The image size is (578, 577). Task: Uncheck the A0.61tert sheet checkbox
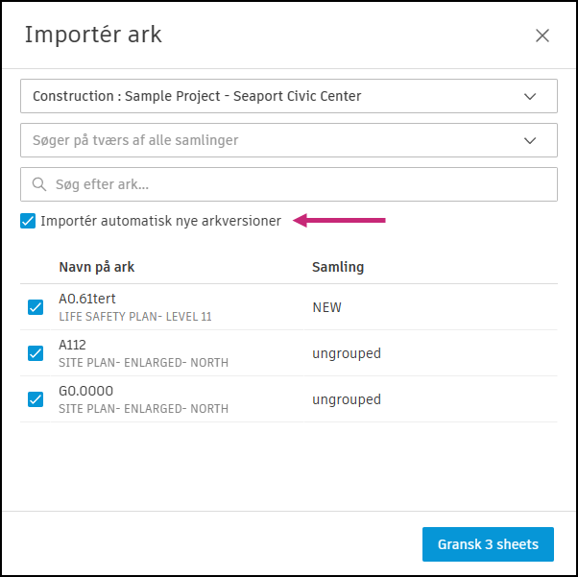[x=36, y=307]
